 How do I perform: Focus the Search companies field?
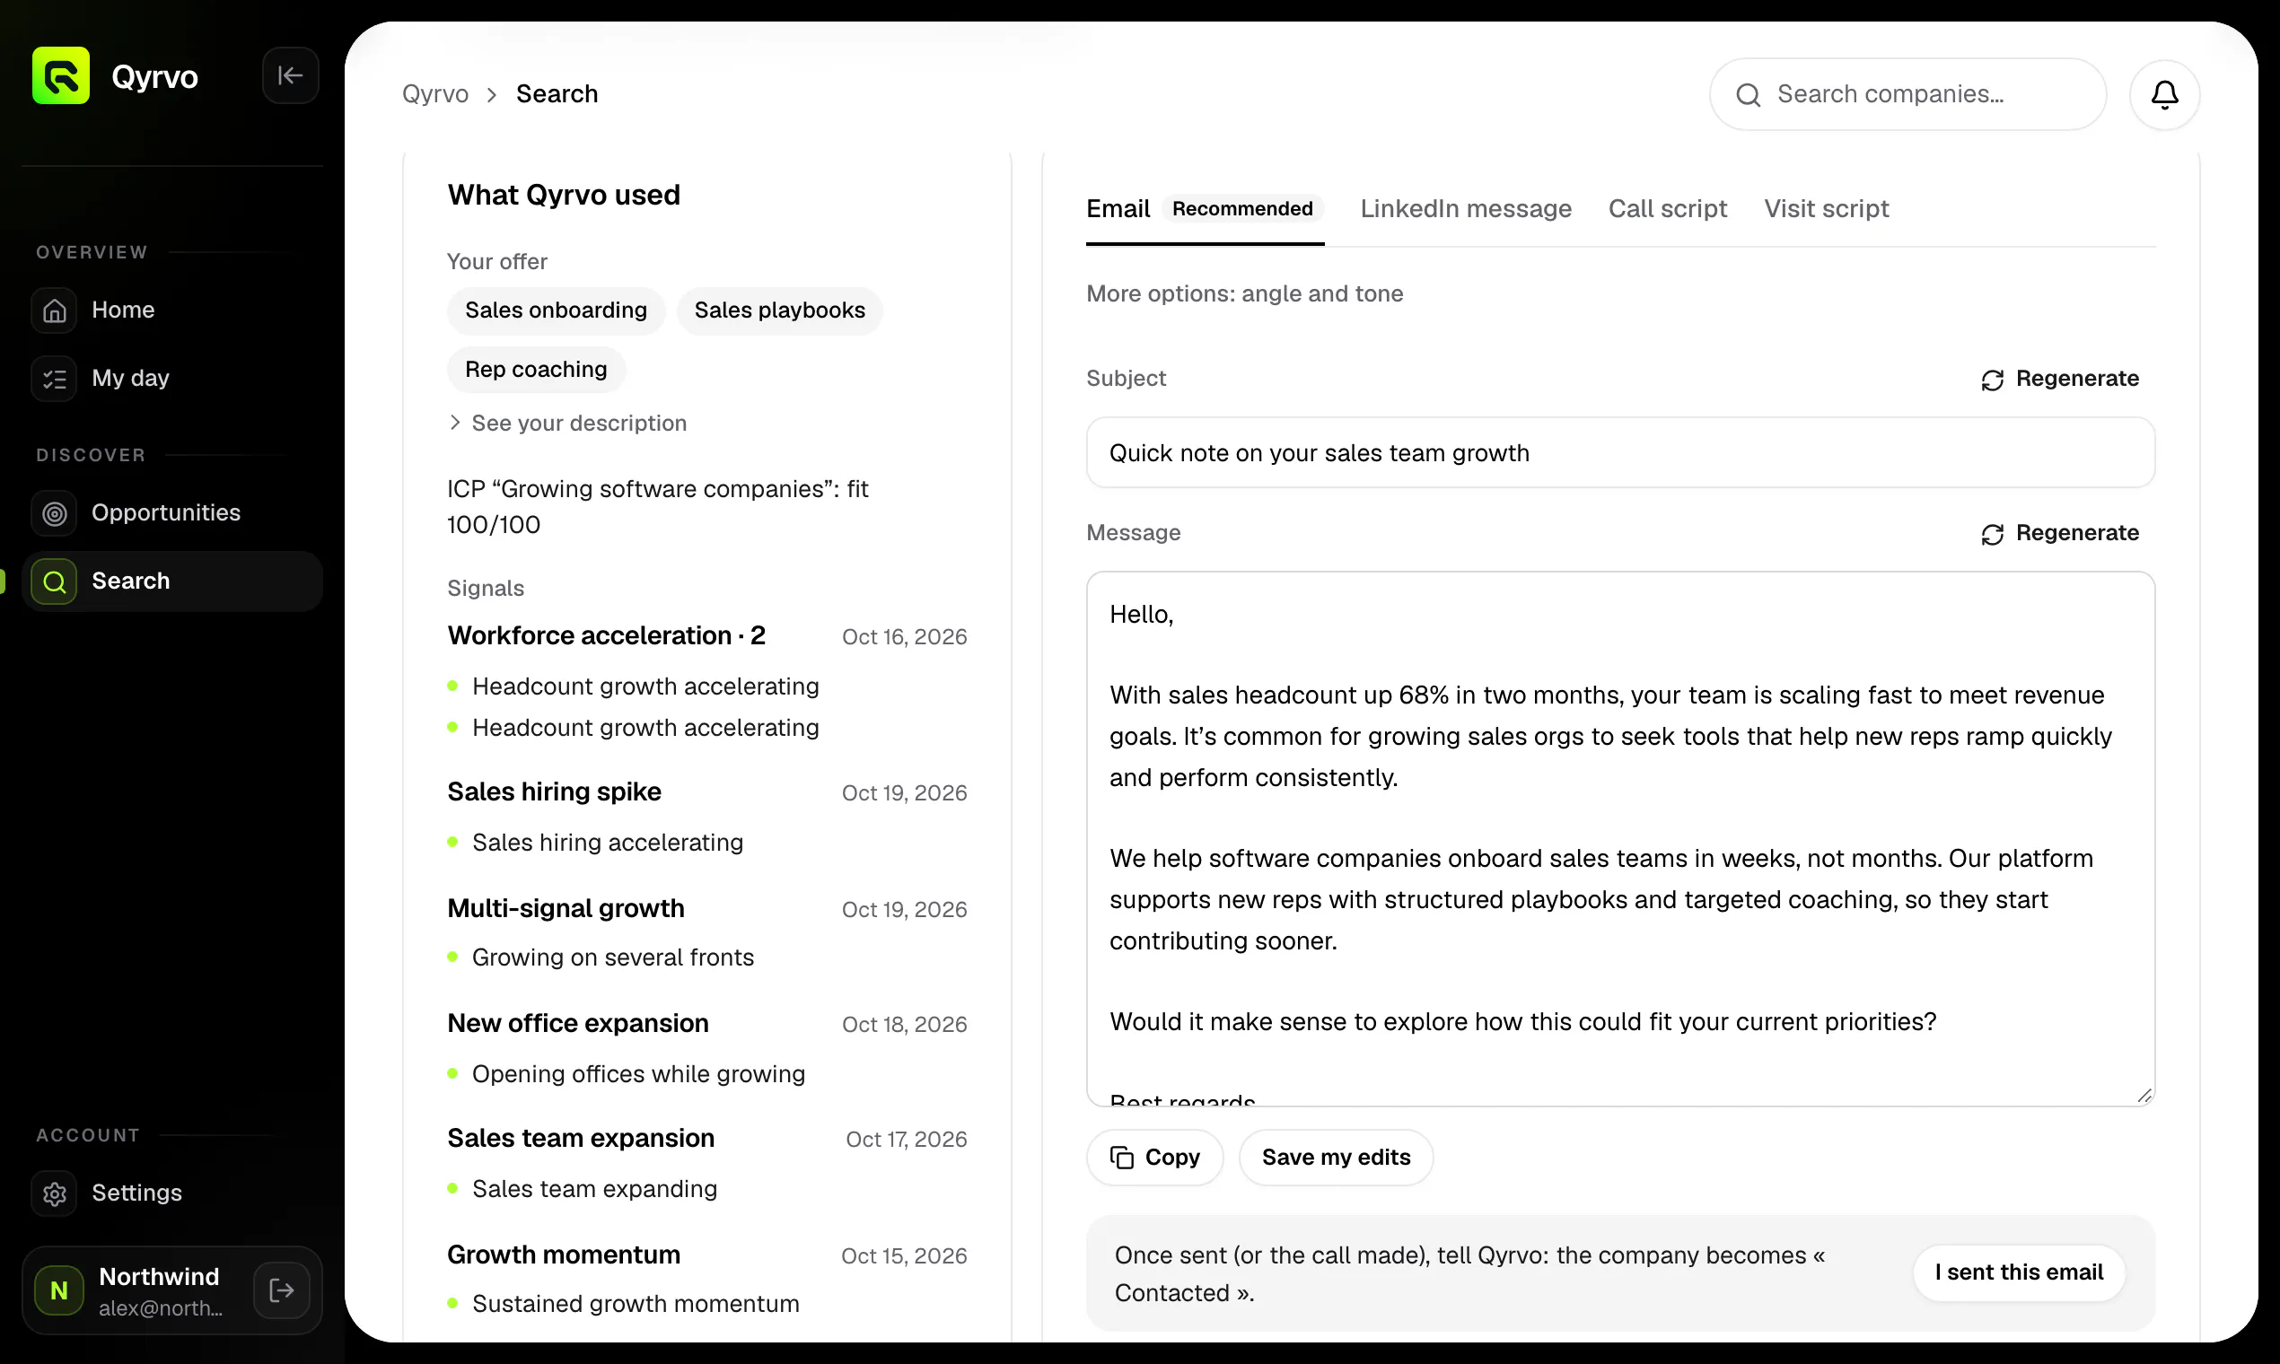(1907, 94)
